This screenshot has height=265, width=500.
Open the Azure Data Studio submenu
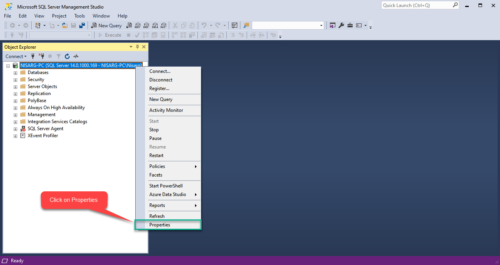168,194
